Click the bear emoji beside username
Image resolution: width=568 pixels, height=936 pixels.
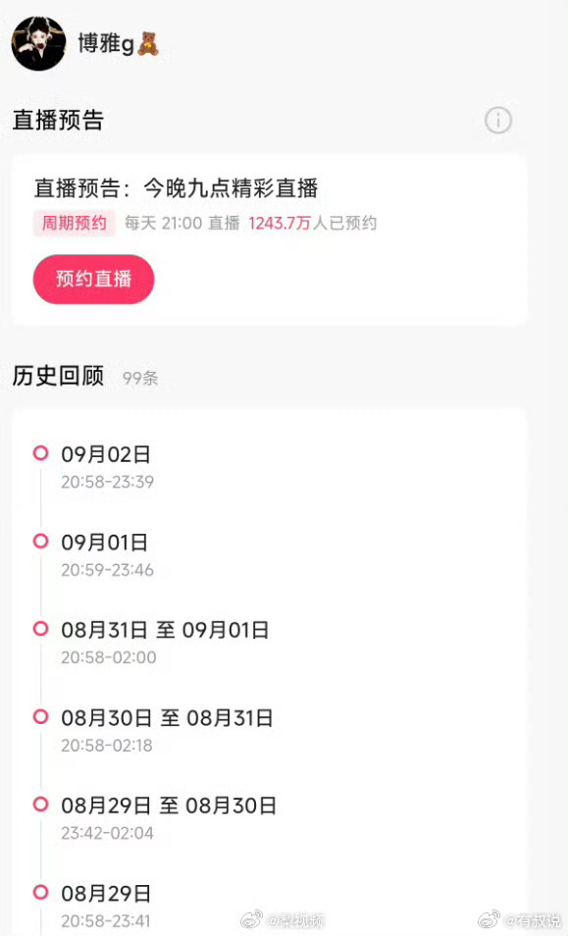(x=148, y=43)
